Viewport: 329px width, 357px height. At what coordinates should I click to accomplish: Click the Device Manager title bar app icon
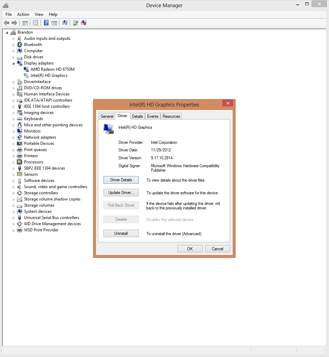(6, 5)
